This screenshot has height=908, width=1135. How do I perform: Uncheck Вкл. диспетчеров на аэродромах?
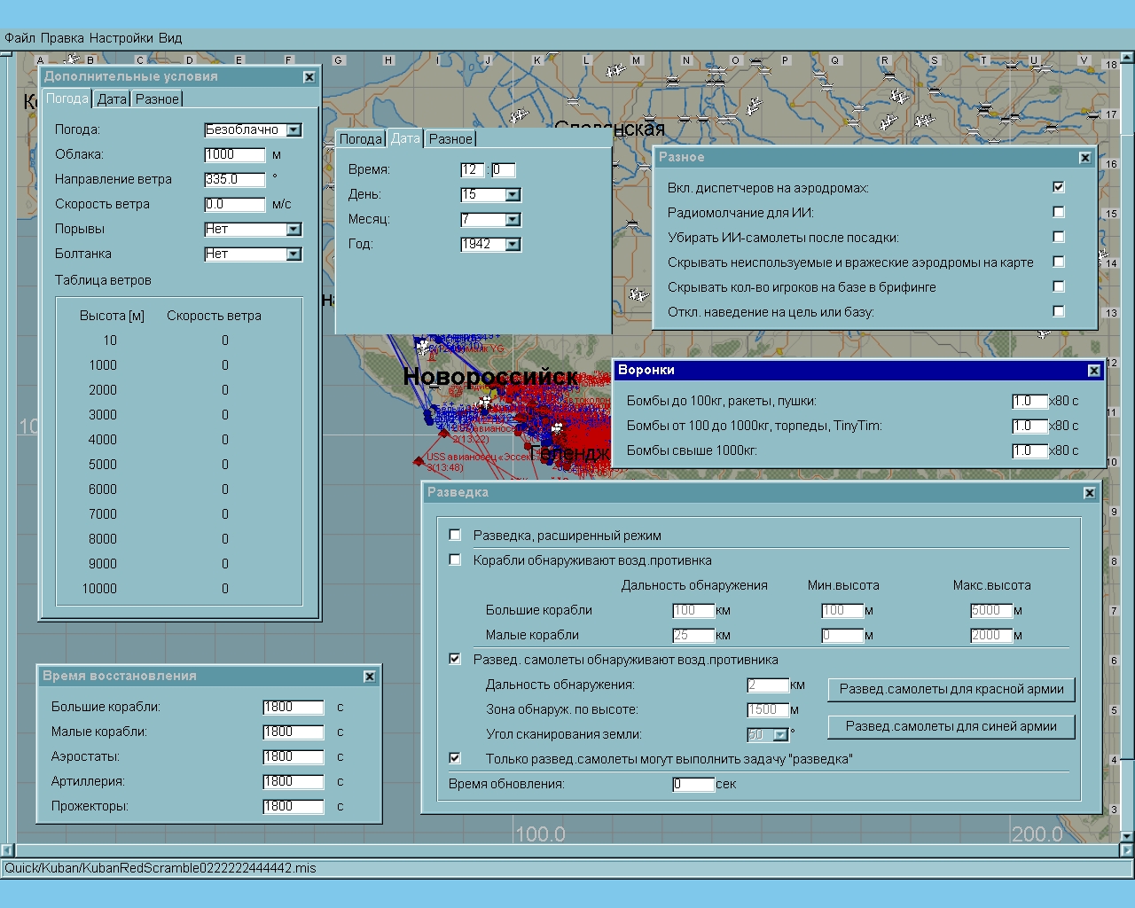[1058, 187]
